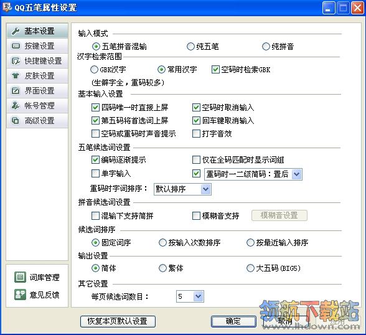Screen dimensions: 366x335
Task: Select 五笔拼音混输 input mode
Action: point(96,47)
